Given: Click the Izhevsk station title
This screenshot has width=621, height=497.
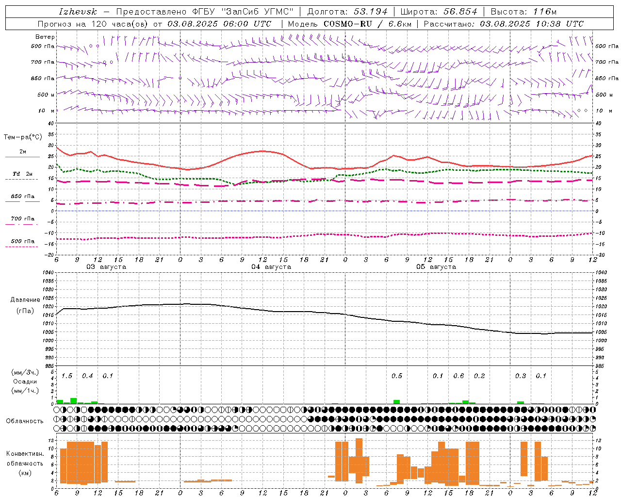Looking at the screenshot, I should point(78,12).
